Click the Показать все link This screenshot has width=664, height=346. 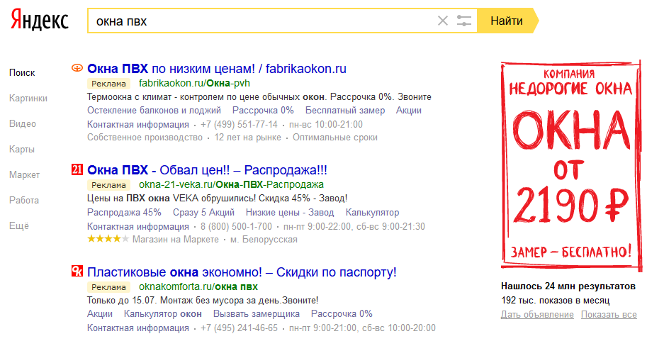(610, 314)
